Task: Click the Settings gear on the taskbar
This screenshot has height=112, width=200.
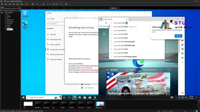Action: click(95, 97)
